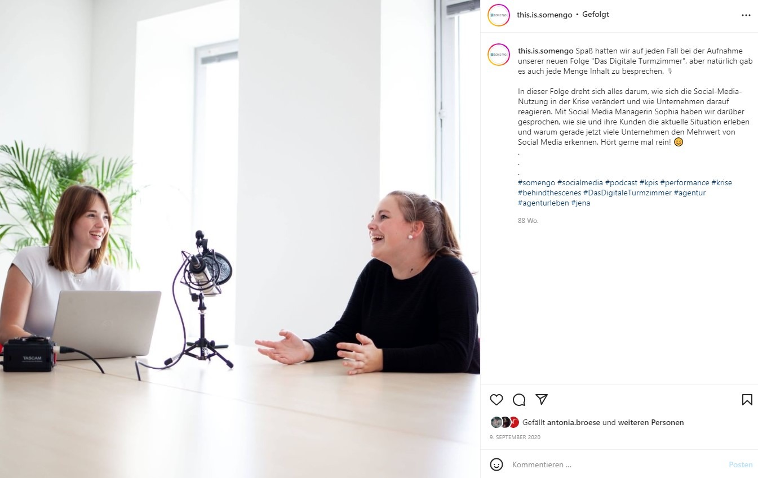Click this.is.somengo avatar in post header

tap(499, 15)
